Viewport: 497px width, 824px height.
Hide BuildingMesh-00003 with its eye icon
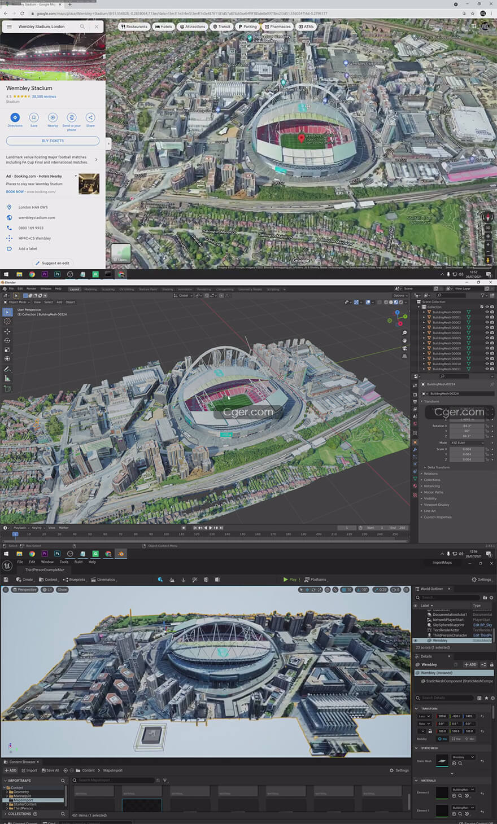[487, 327]
